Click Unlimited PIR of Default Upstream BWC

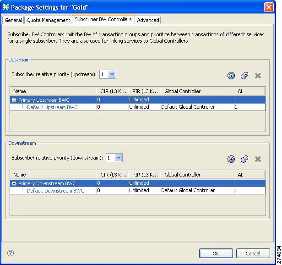145,107
